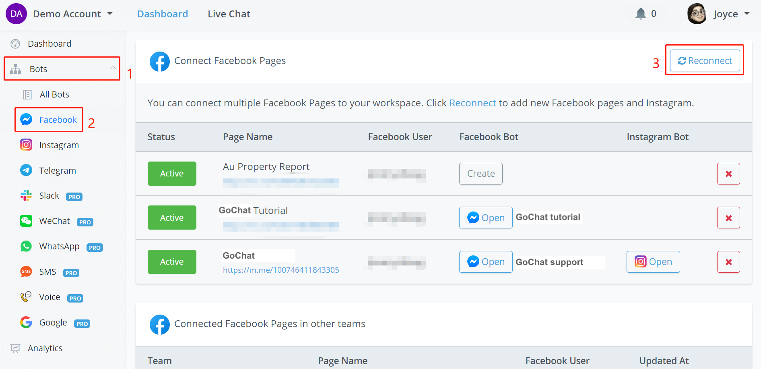Open the Slack integration page
Screen dimensions: 761x369
(49, 196)
